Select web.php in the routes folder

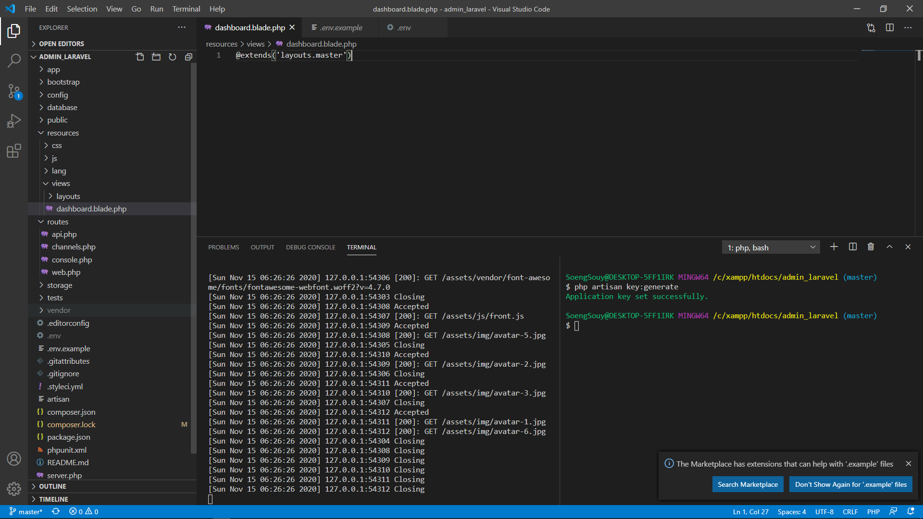click(65, 272)
